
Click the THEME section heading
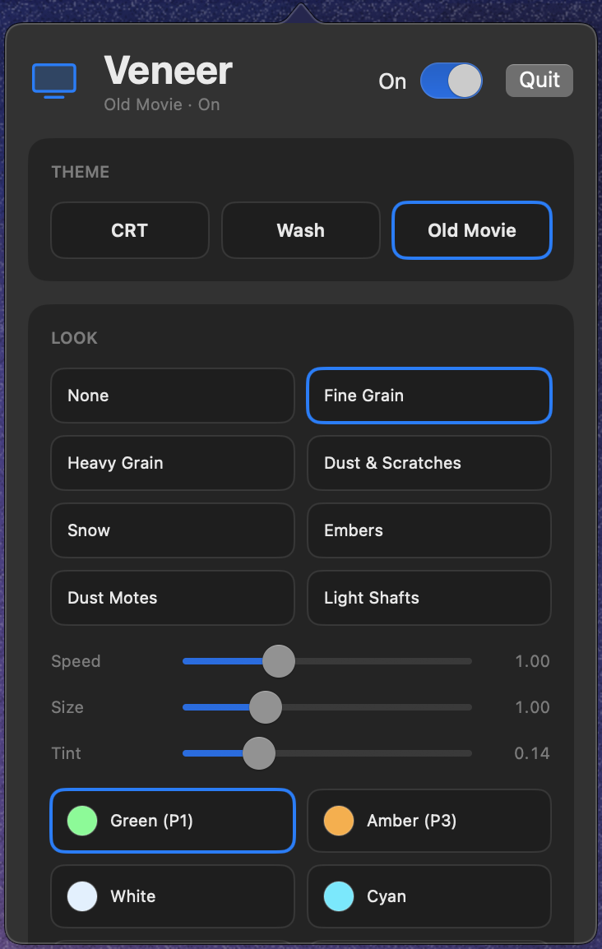[x=81, y=173]
